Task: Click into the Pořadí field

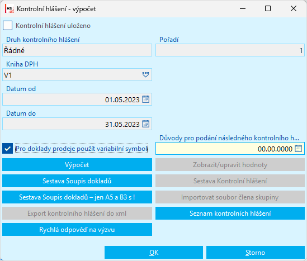Action: point(230,50)
